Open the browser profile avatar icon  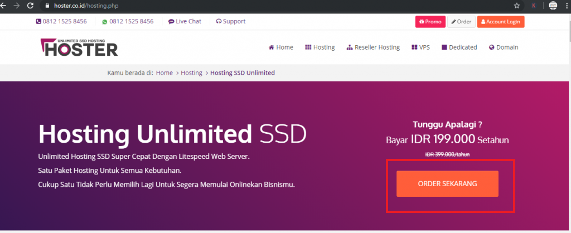tap(553, 6)
